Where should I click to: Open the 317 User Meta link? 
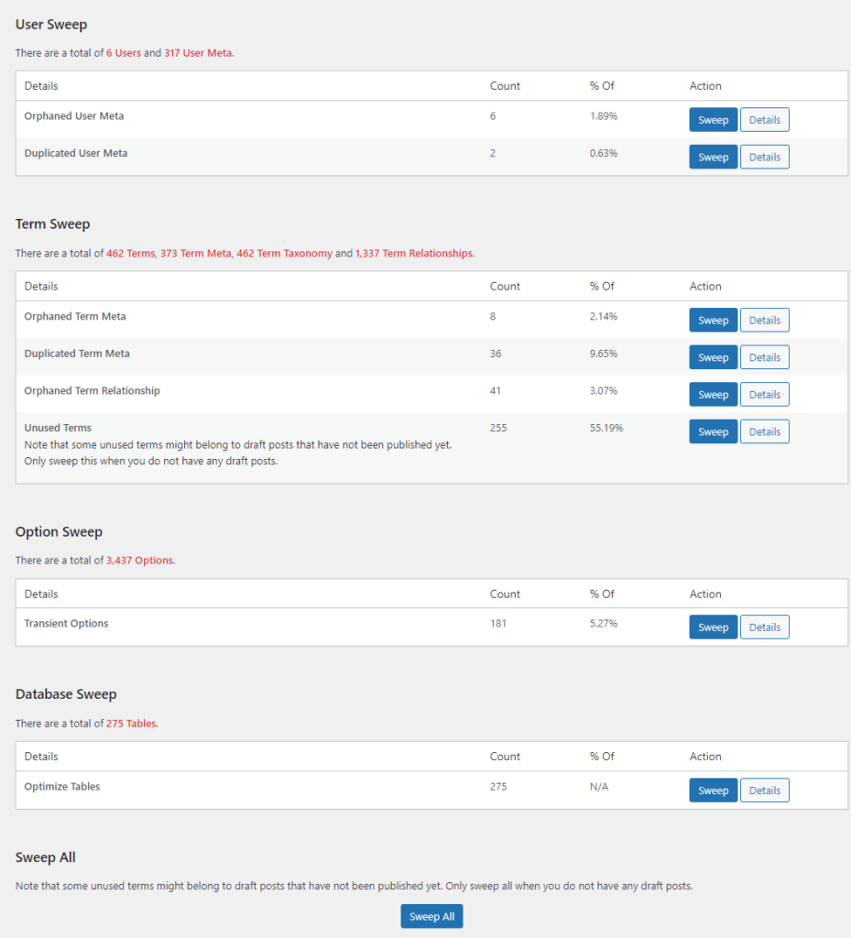pos(198,52)
